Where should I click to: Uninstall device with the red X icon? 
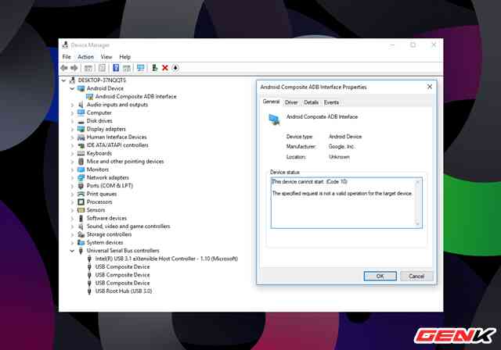(x=165, y=68)
